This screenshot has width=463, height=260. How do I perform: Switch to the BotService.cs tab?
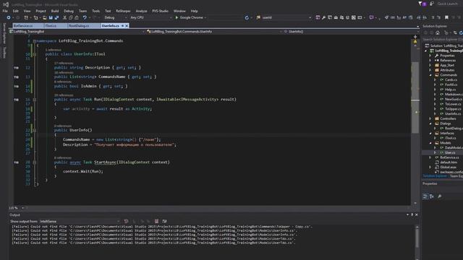28,26
